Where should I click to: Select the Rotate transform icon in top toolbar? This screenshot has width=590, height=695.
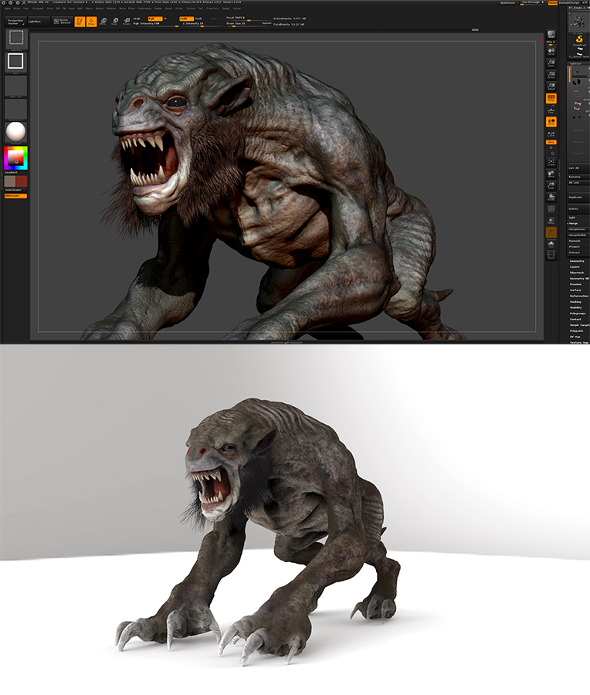pyautogui.click(x=127, y=22)
